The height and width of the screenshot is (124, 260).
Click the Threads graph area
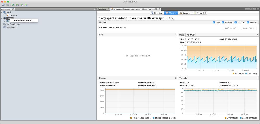pyautogui.click(x=220, y=101)
